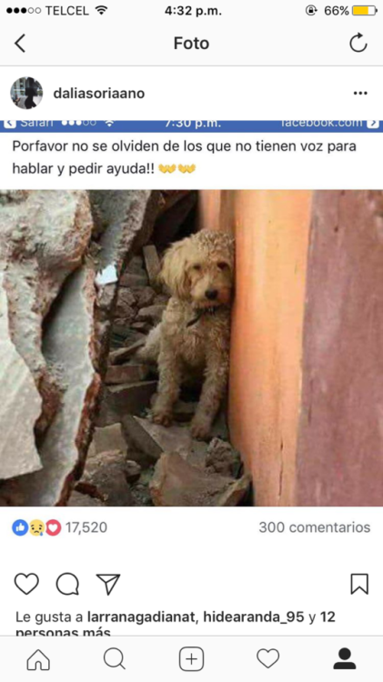Screen dimensions: 383x682
Task: Share post using the paper plane icon
Action: pos(108,584)
